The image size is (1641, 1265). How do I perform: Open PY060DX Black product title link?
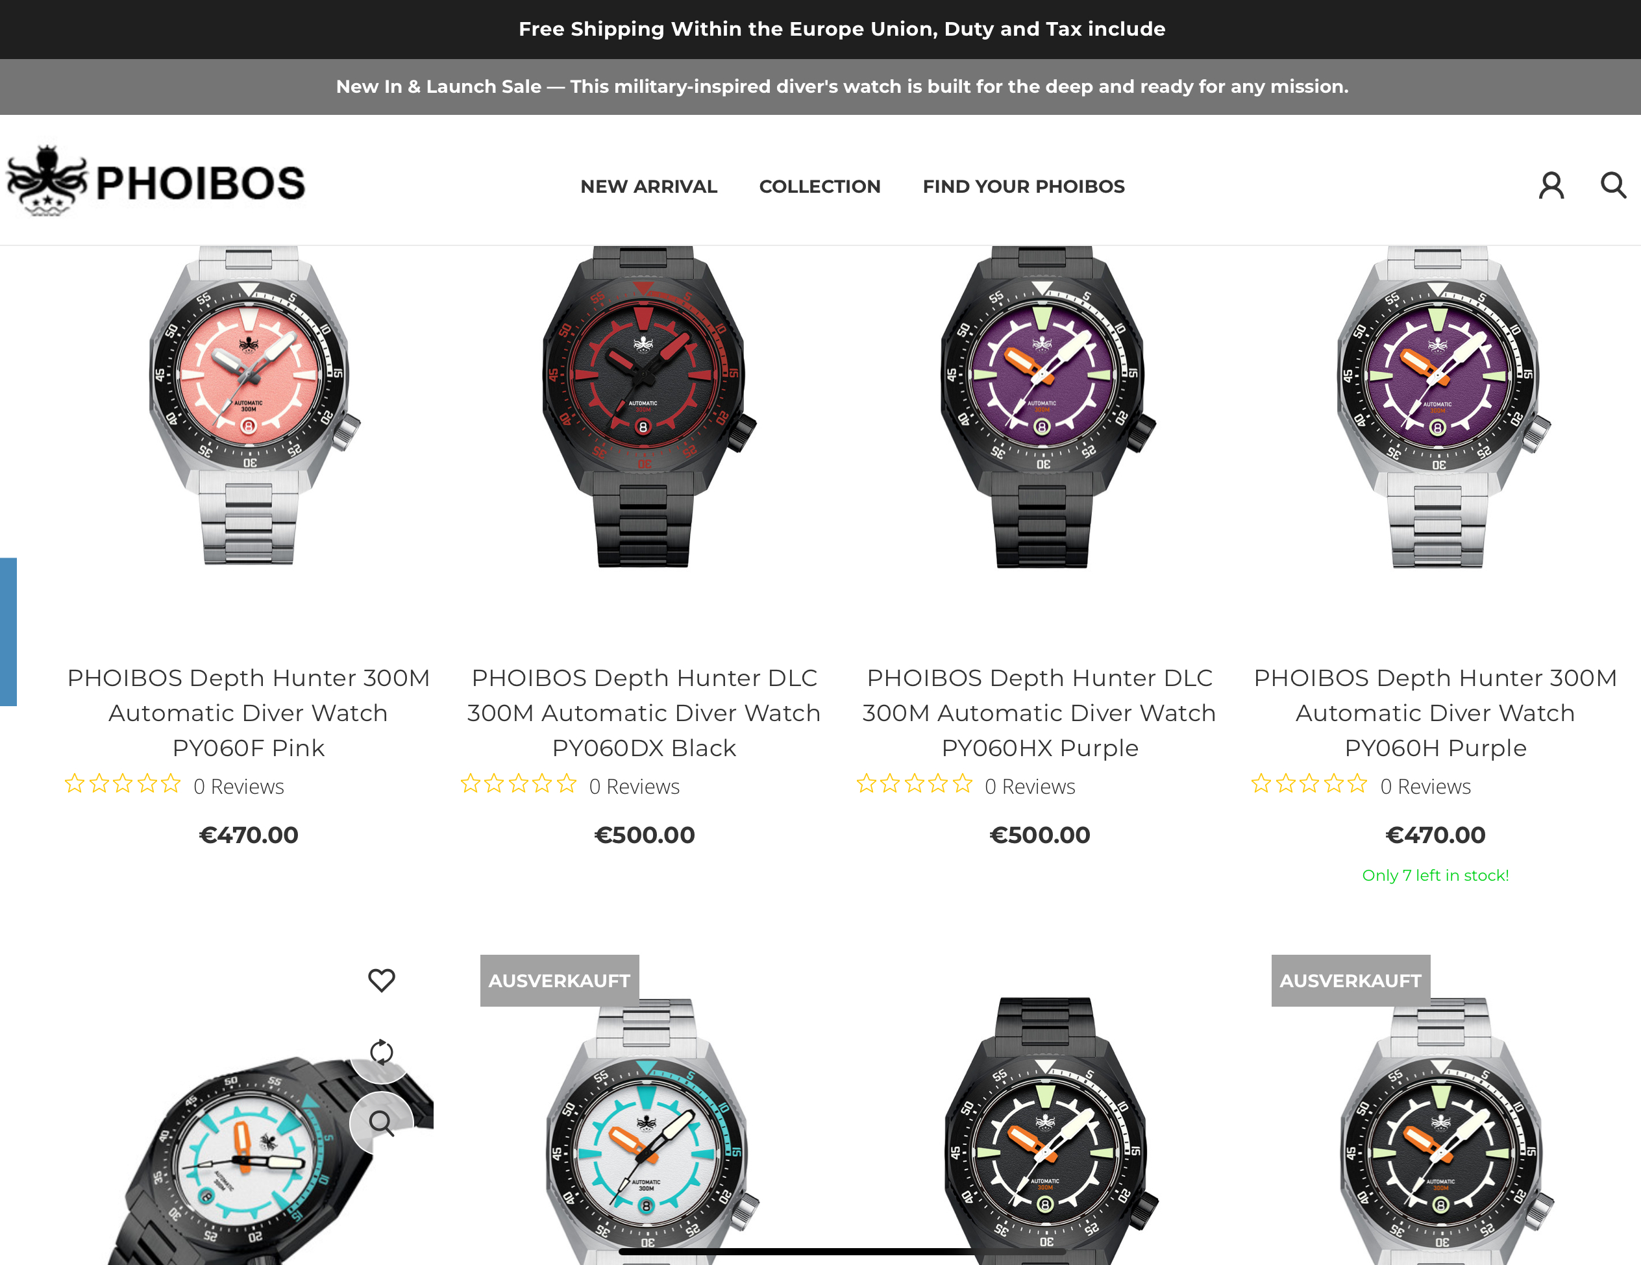[644, 713]
